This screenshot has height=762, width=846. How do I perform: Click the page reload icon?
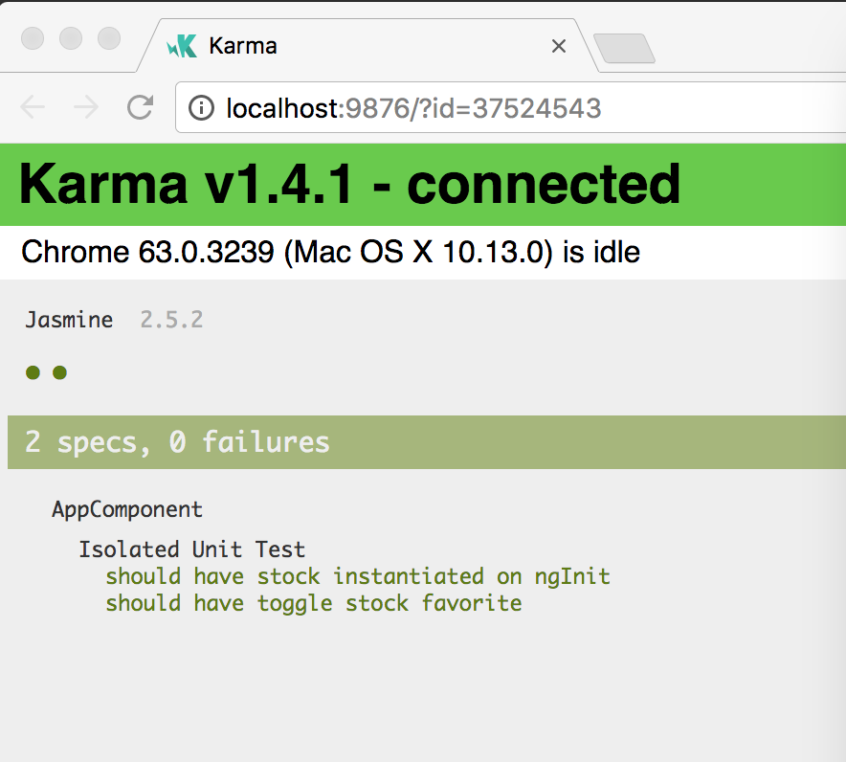(x=139, y=108)
